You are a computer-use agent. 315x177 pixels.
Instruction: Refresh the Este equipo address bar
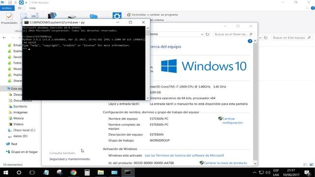(x=266, y=37)
